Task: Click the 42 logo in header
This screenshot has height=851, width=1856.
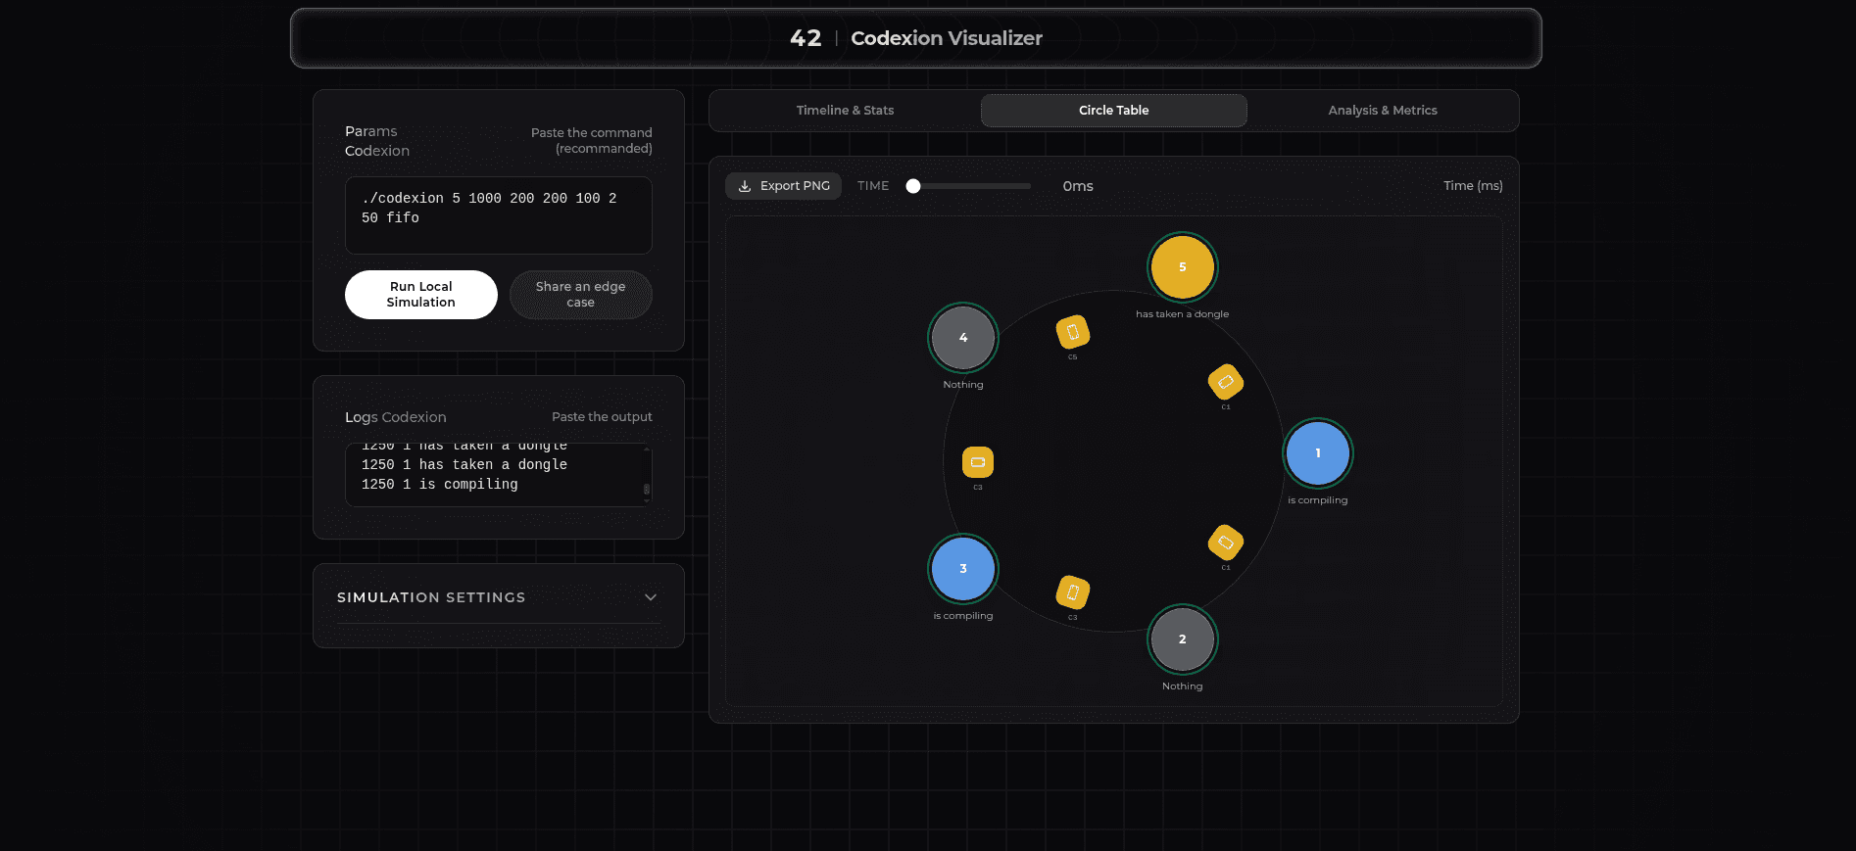Action: [x=806, y=38]
